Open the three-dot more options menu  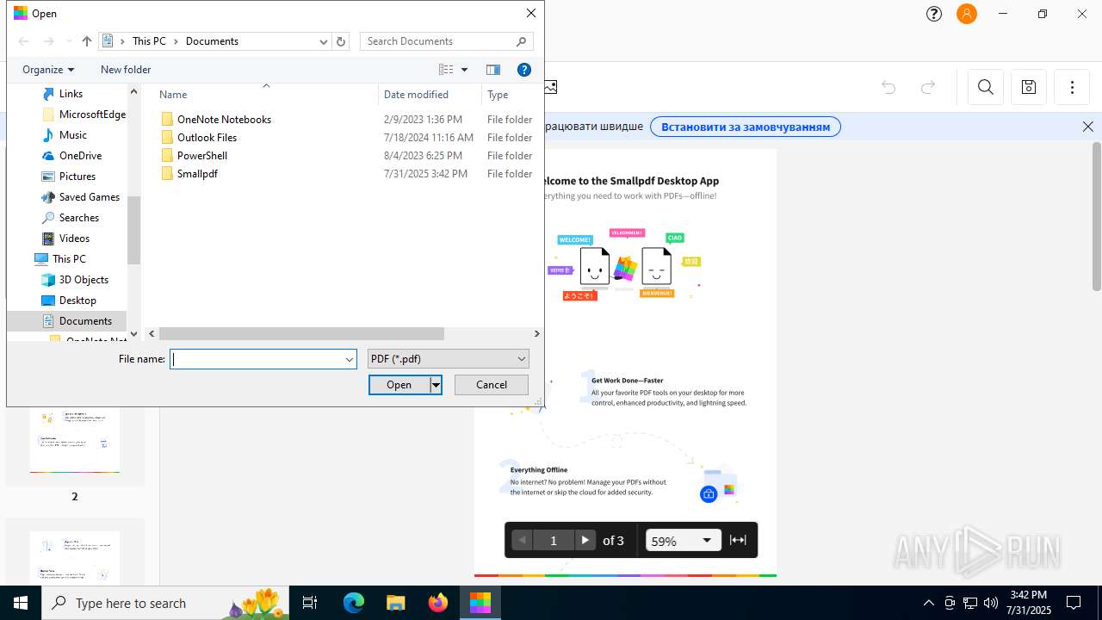pos(1072,87)
